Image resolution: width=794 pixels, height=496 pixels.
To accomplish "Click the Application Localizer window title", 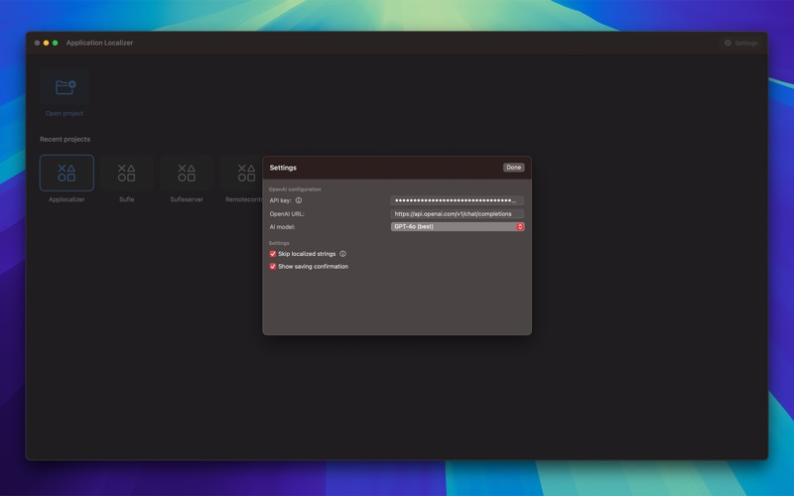I will 99,43.
